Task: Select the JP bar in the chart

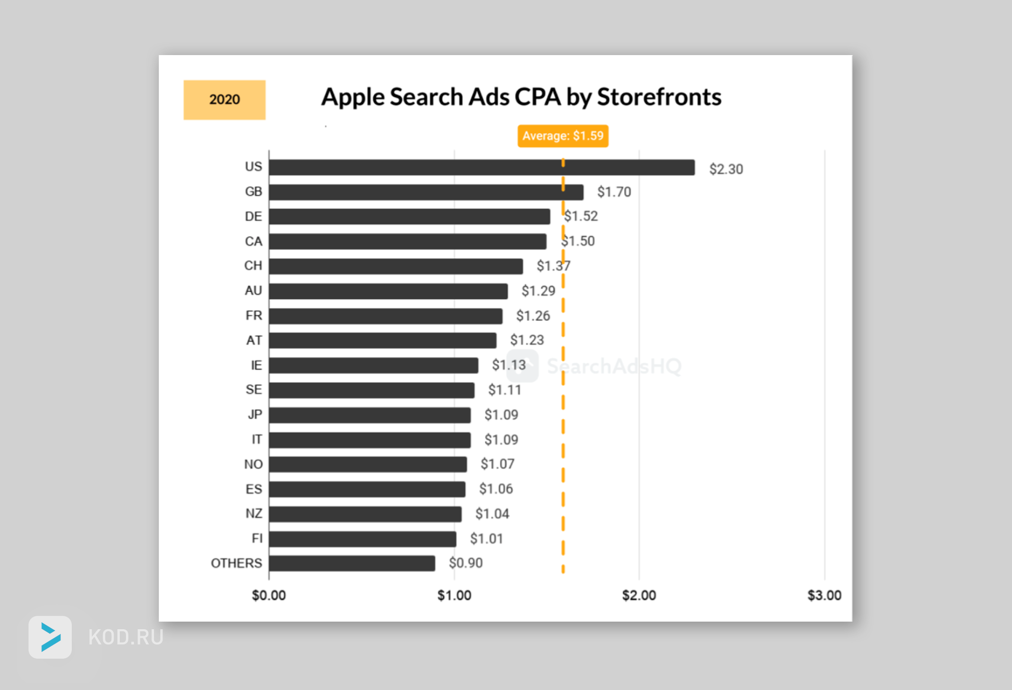Action: [x=370, y=415]
